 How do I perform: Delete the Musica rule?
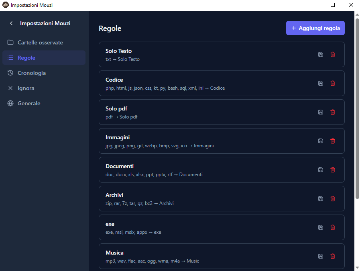click(x=332, y=256)
